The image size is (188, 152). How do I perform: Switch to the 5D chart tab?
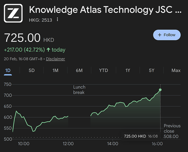point(32,71)
